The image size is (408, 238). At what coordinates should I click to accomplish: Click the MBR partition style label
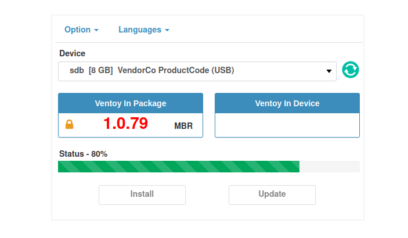183,125
